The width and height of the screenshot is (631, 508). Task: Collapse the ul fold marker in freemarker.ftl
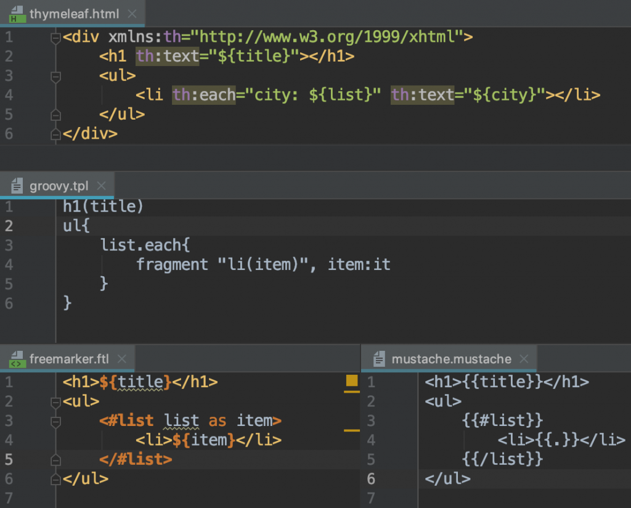coord(55,402)
